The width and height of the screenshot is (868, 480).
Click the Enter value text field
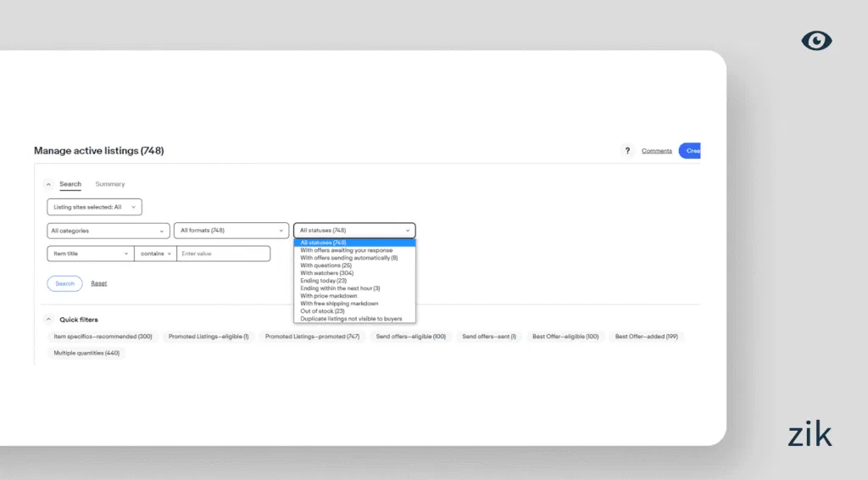click(223, 254)
